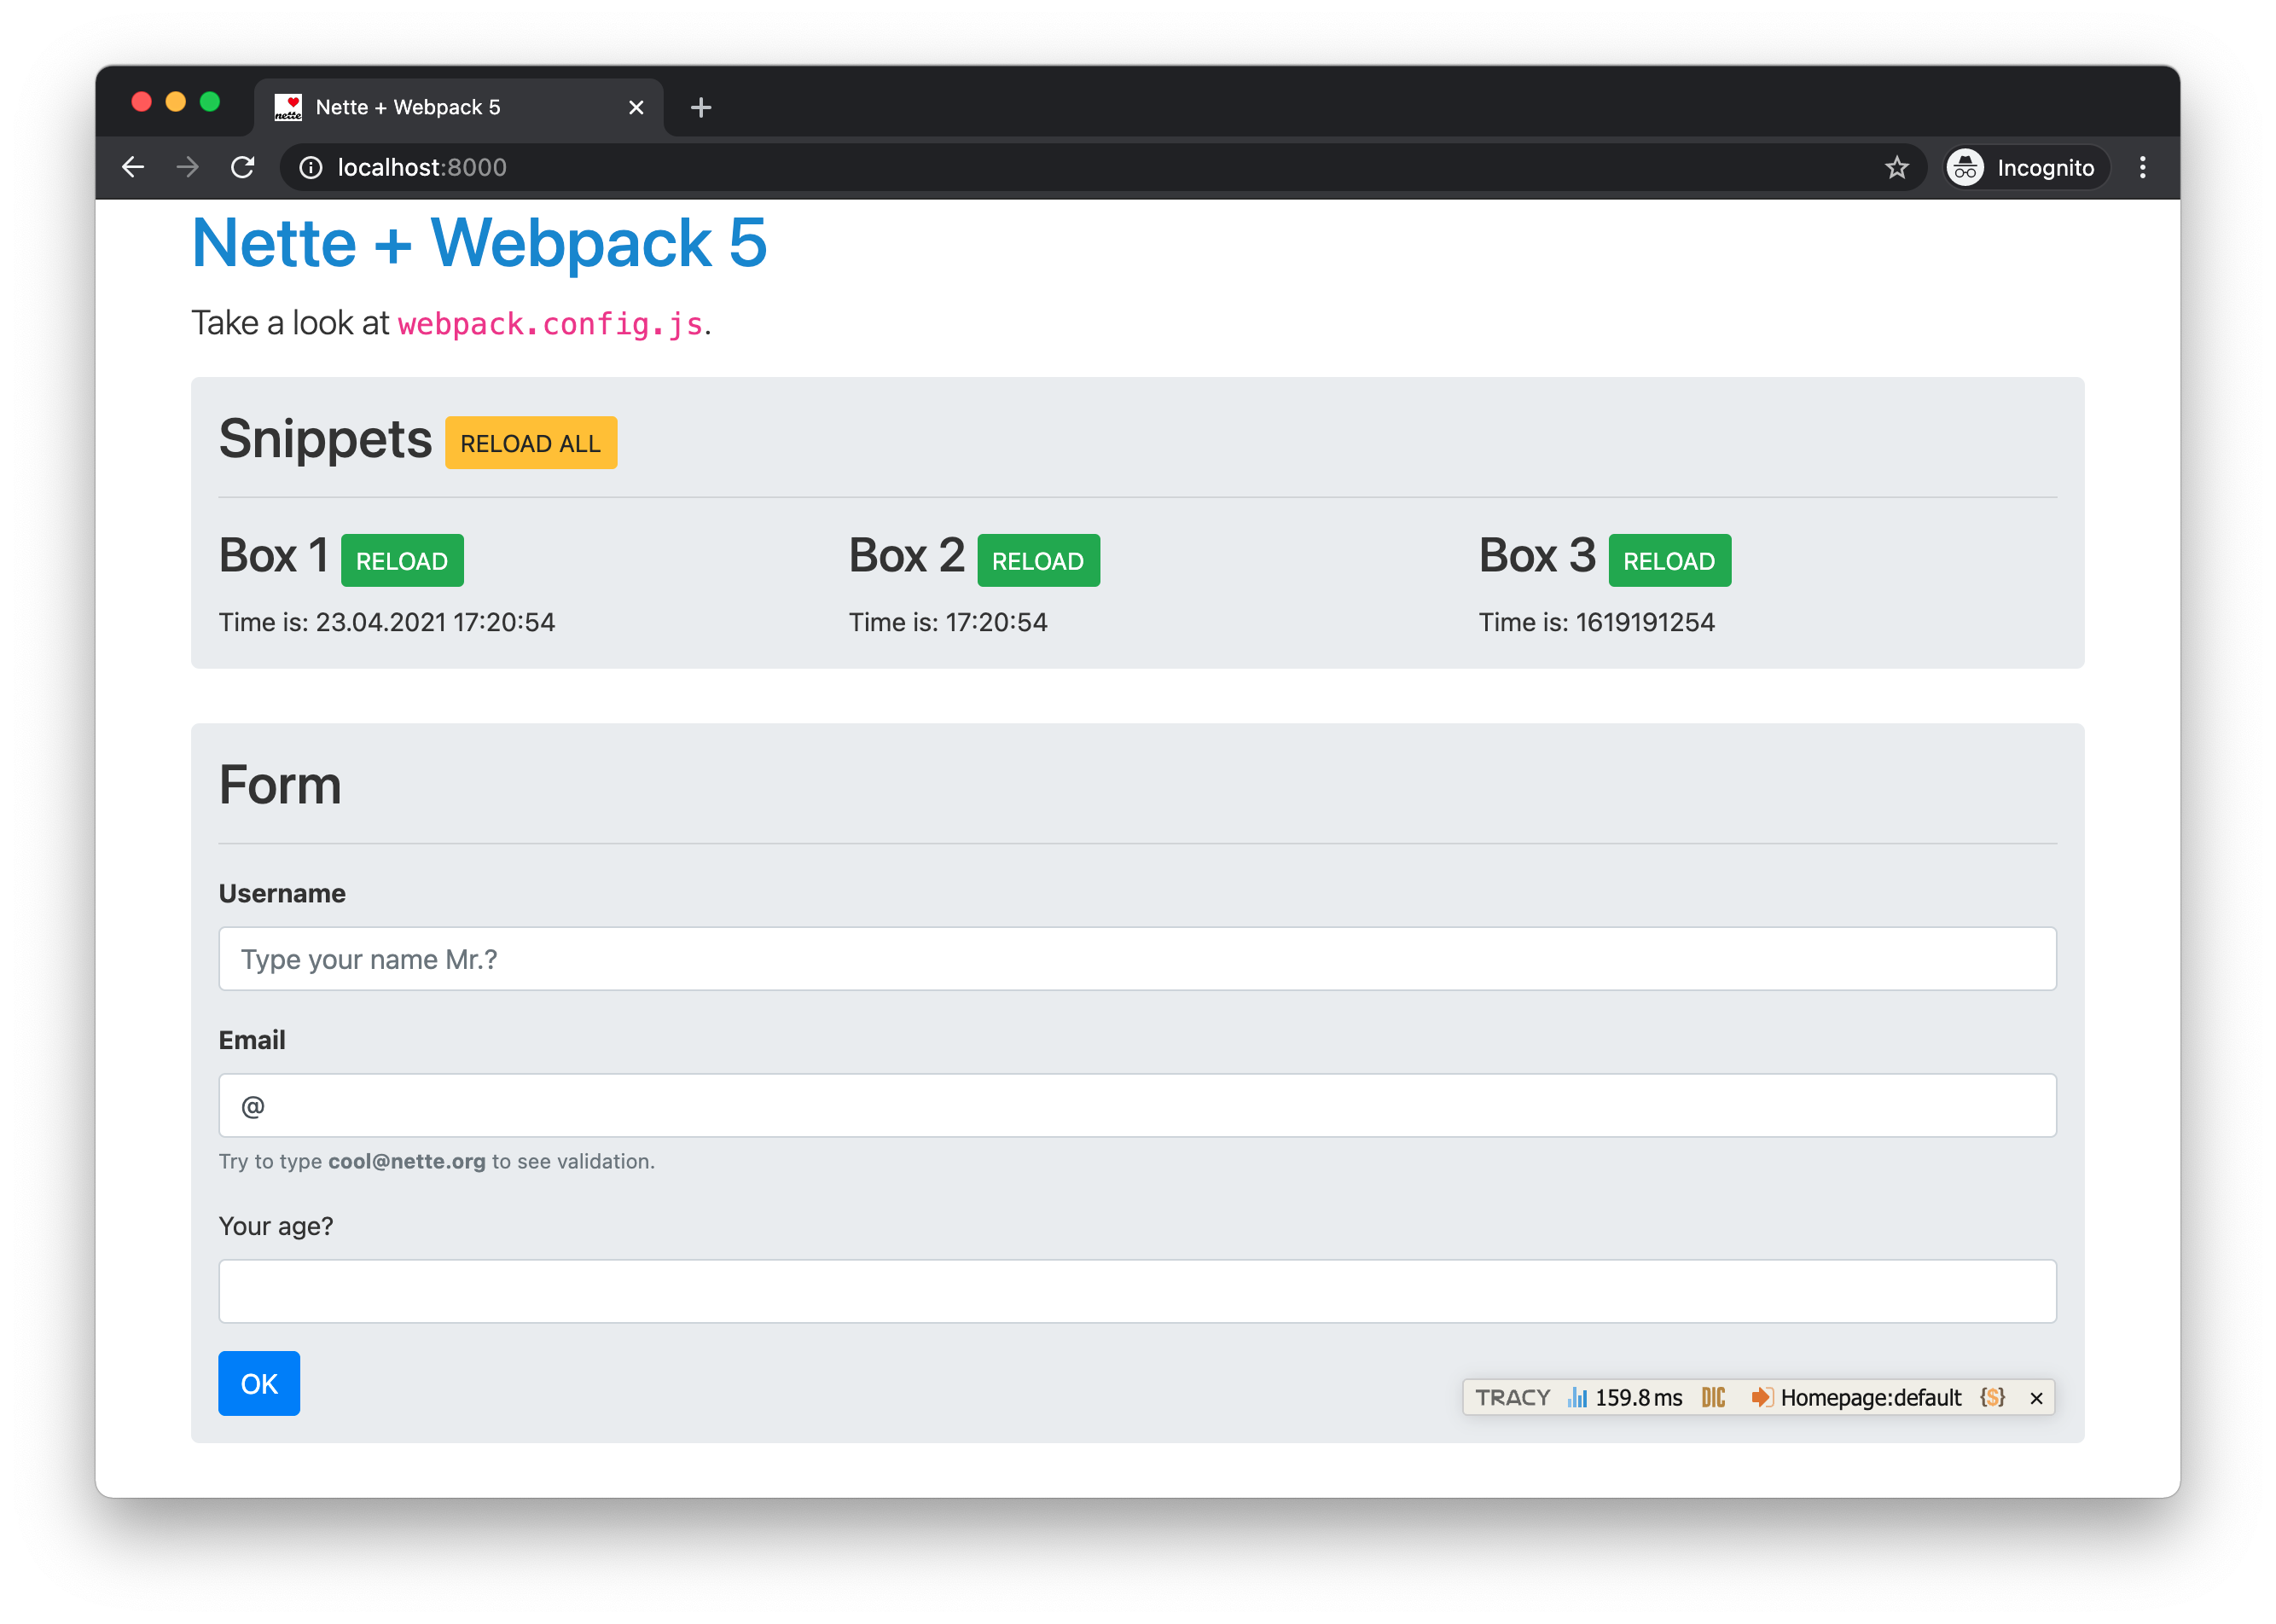Open Tracy execution time panel
2276x1624 pixels.
tap(1625, 1397)
